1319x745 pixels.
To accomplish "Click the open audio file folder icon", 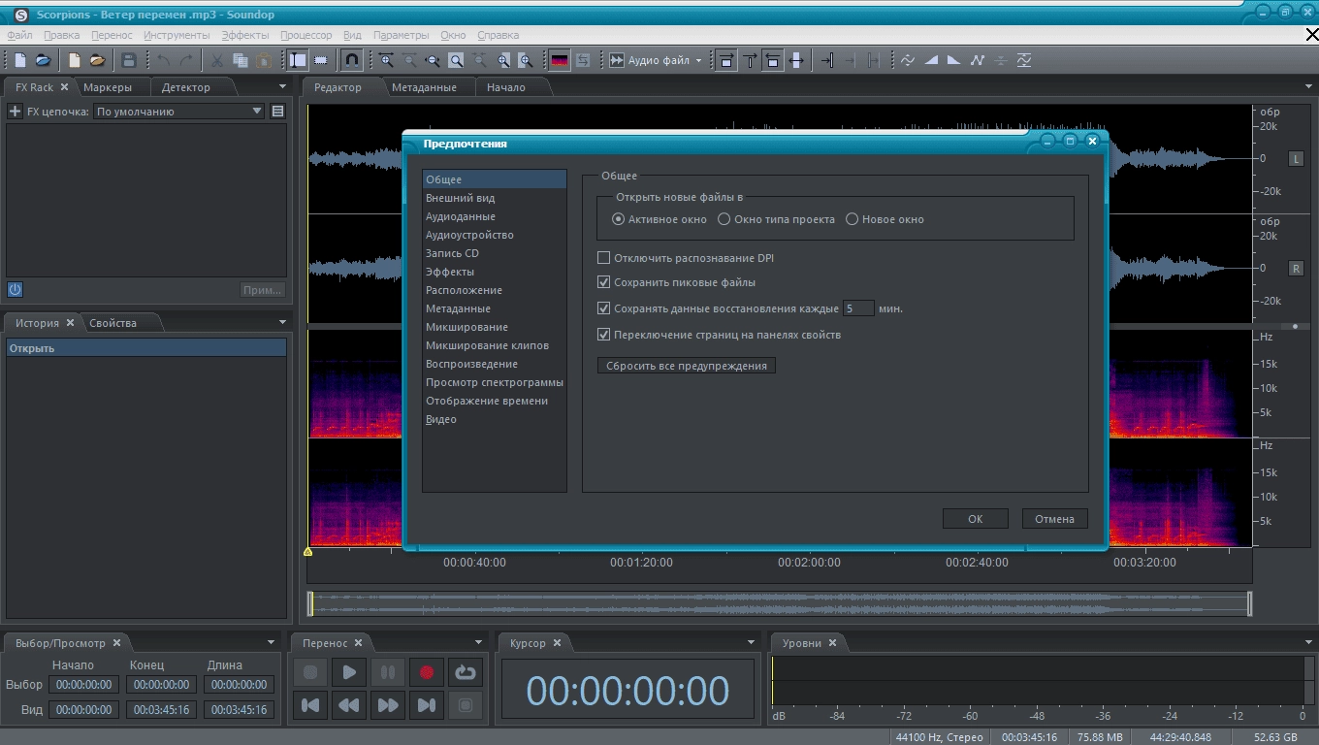I will click(44, 60).
